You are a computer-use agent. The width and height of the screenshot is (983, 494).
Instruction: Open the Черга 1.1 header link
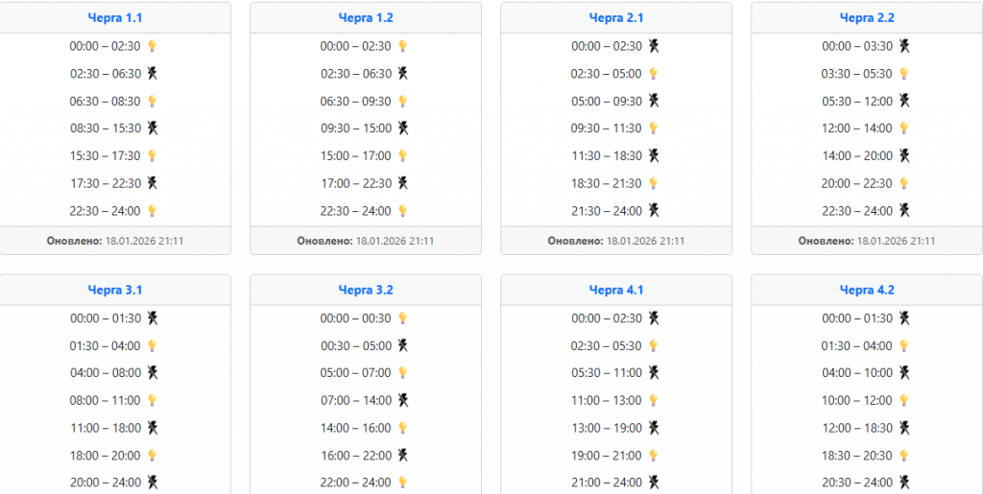point(115,17)
